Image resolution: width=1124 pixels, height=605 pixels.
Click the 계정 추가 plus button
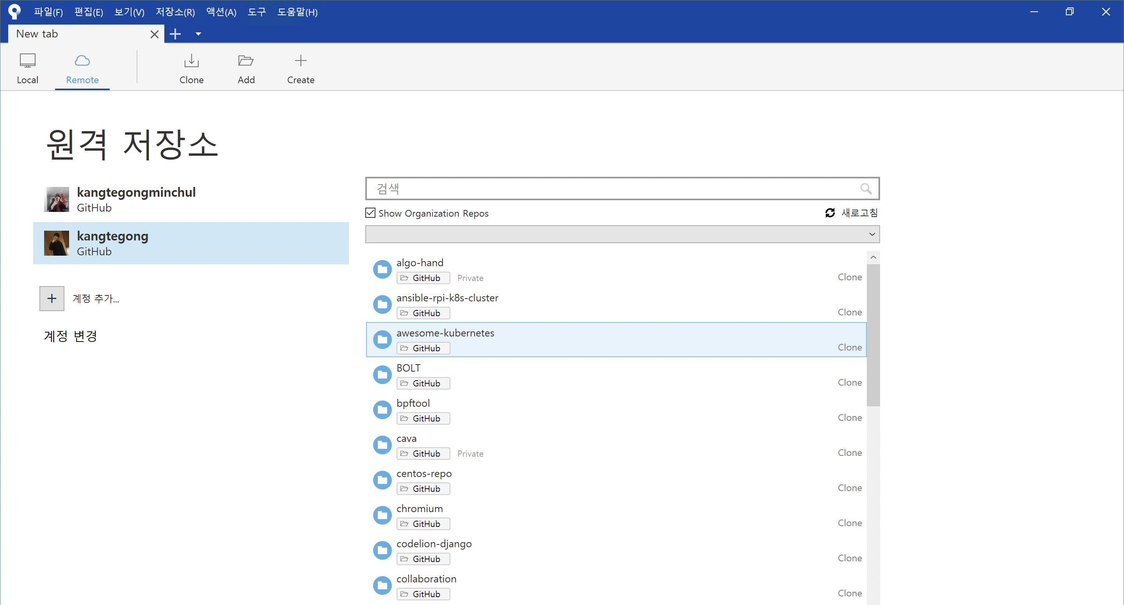(x=52, y=299)
